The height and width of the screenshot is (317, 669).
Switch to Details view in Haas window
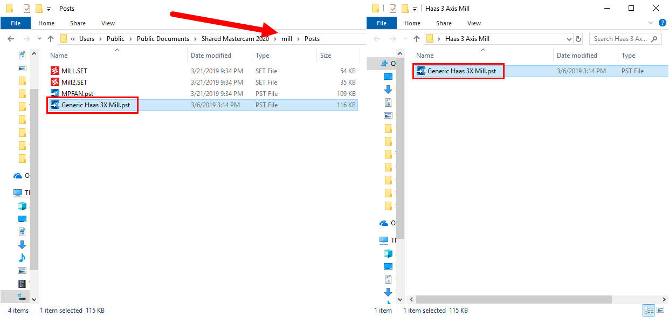649,310
